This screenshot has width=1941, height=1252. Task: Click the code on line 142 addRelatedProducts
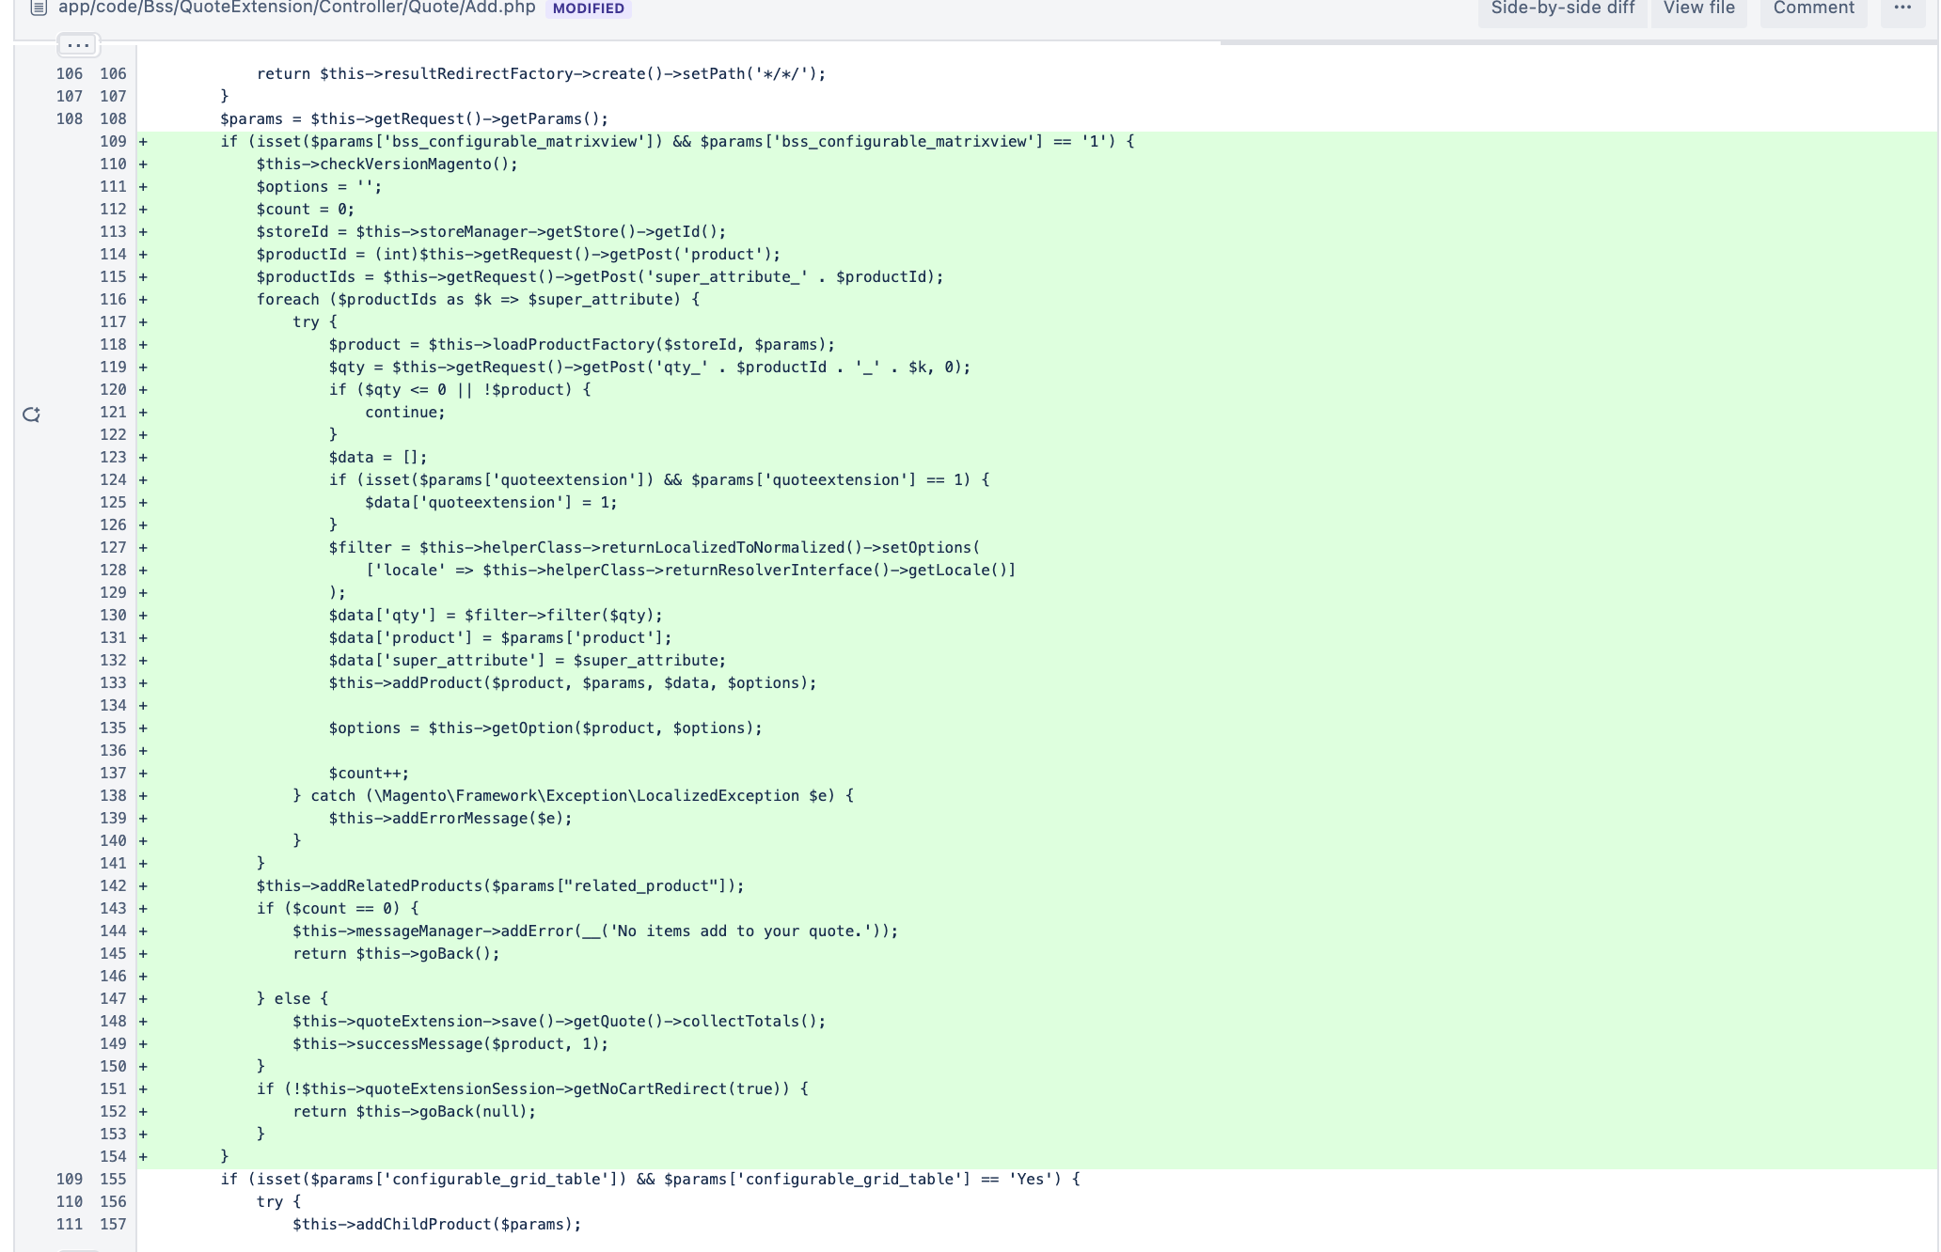coord(499,886)
